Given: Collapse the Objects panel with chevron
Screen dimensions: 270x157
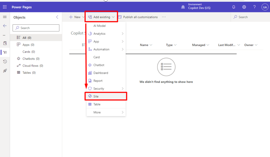Looking at the screenshot, I should click(x=57, y=17).
